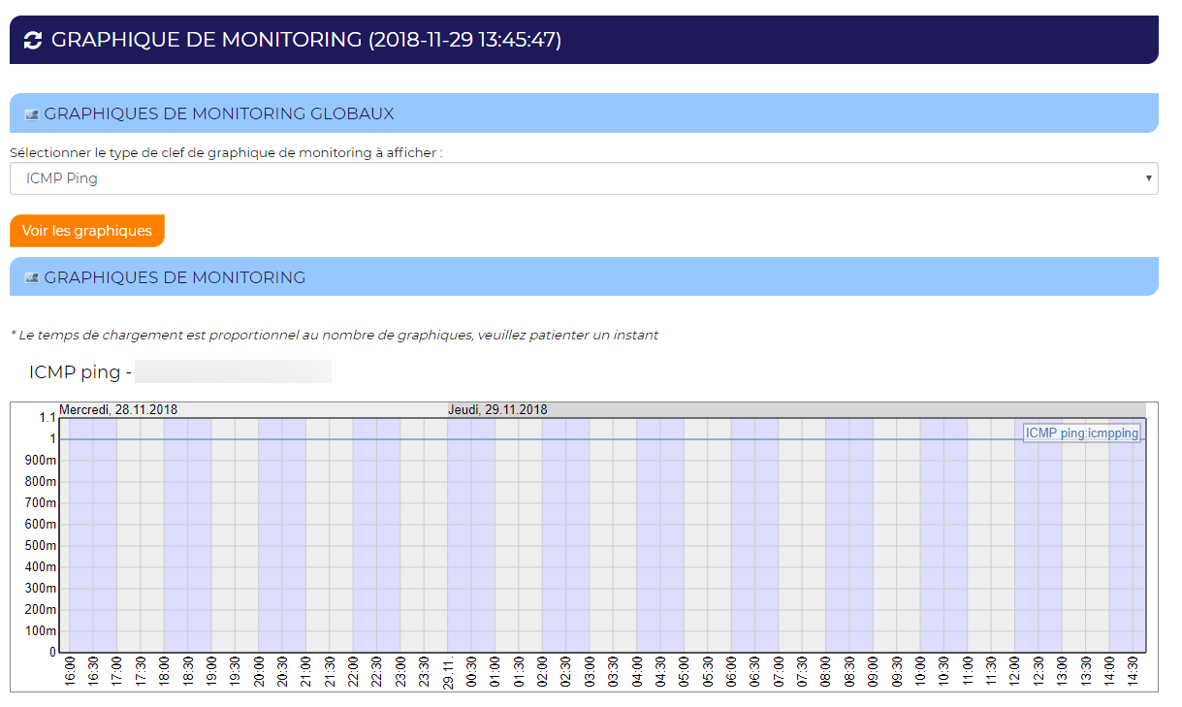Click the dropdown arrow of the key selector

tap(1148, 178)
